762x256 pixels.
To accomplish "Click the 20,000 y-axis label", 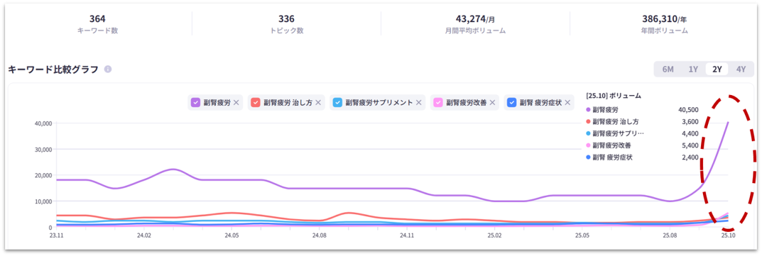I will point(42,176).
